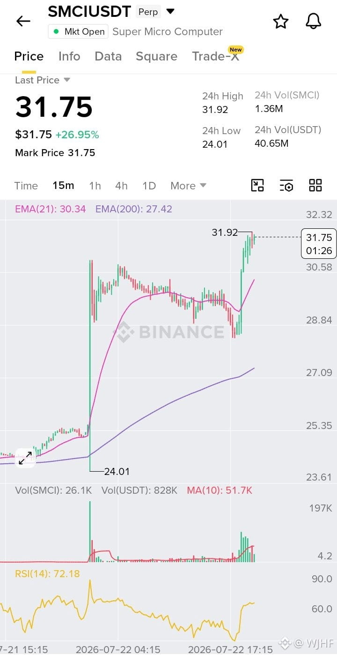The image size is (337, 655).
Task: Tap the Super Micro Computer name text
Action: pyautogui.click(x=168, y=32)
